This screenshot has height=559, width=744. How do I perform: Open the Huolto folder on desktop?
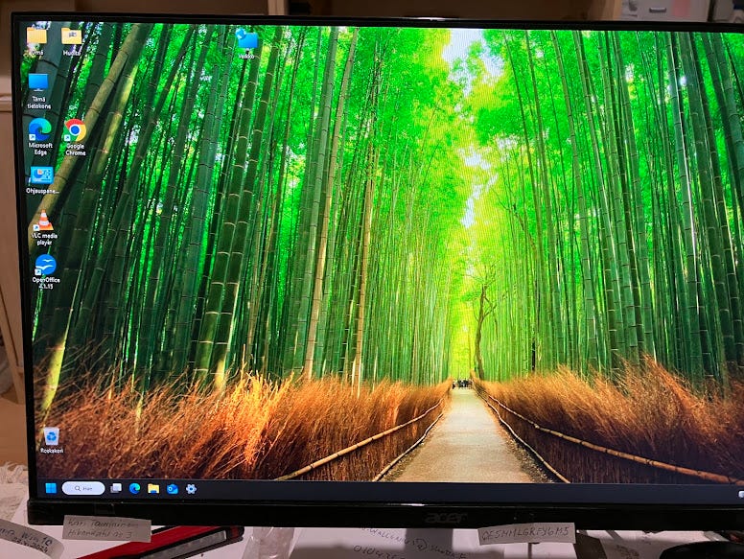coord(72,41)
